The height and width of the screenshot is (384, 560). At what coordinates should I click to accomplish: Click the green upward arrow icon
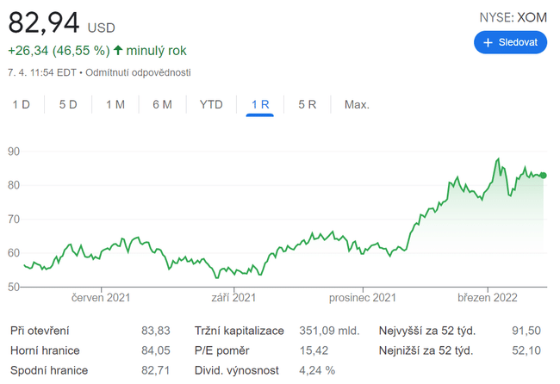coord(118,51)
